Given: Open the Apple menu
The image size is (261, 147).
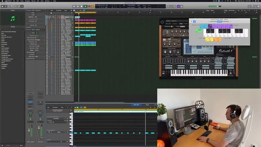Looking at the screenshot, I should click(x=2, y=1).
